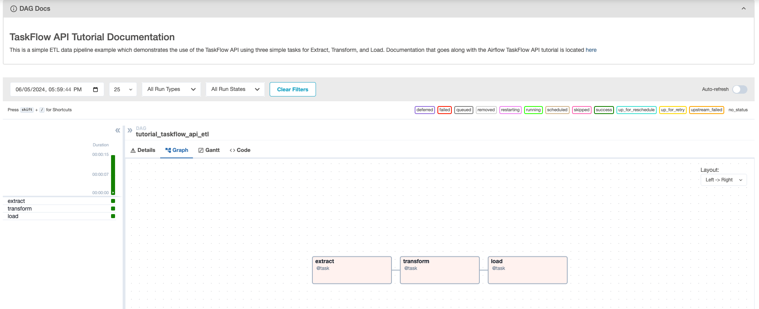This screenshot has width=759, height=309.
Task: Click the extract task green status square
Action: [113, 201]
